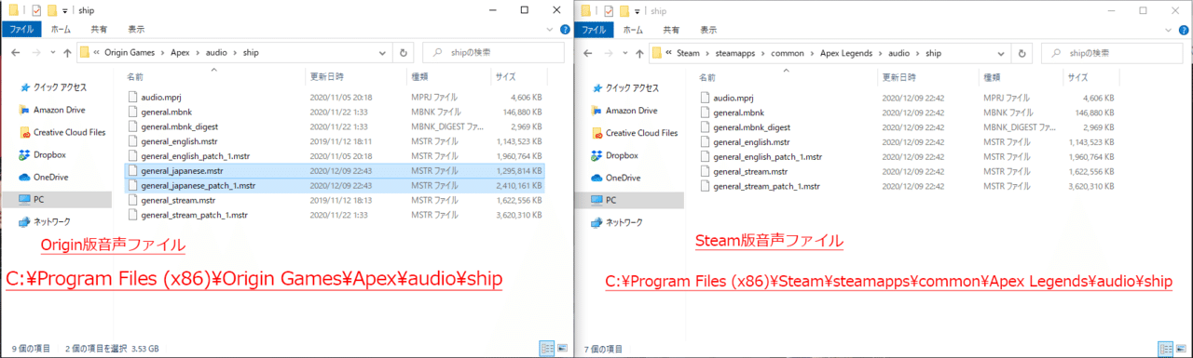Select ネットワーク in Origin sidebar

tap(51, 221)
